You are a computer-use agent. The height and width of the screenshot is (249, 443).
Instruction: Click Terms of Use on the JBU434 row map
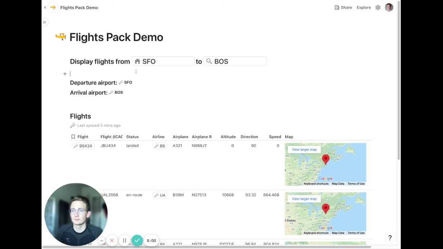point(356,184)
